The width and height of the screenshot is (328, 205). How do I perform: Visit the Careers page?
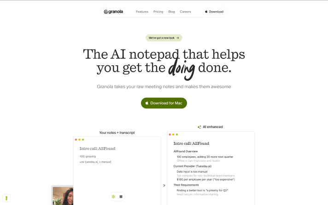(185, 11)
